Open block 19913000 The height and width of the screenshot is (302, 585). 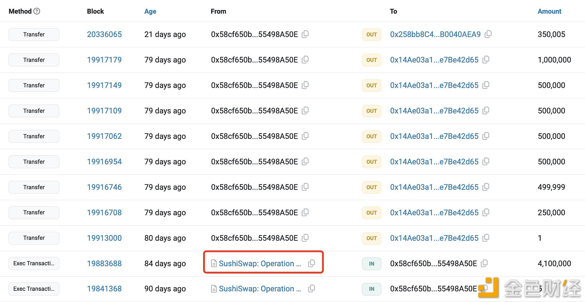click(x=104, y=238)
